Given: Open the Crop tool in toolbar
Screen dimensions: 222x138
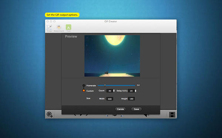Looking at the screenshot, I should tap(50, 28).
